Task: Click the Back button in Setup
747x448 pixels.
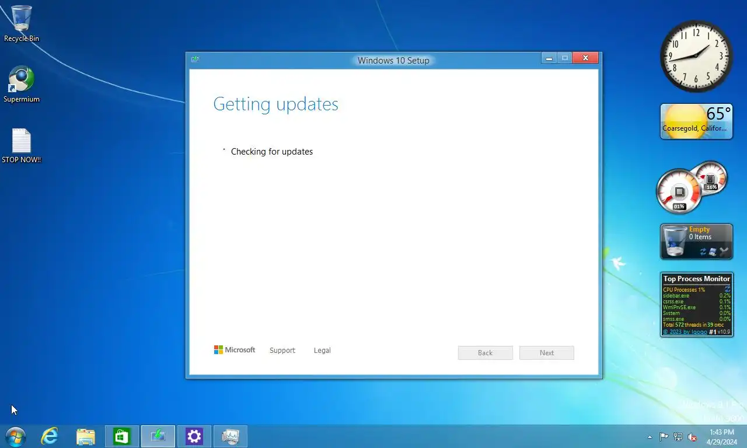Action: 486,353
